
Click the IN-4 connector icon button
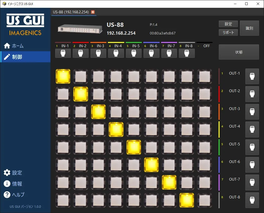(x=116, y=54)
